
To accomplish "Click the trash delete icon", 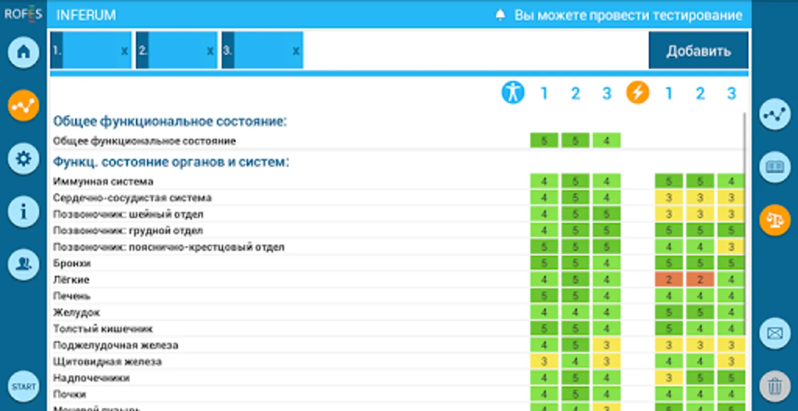I will pyautogui.click(x=775, y=386).
